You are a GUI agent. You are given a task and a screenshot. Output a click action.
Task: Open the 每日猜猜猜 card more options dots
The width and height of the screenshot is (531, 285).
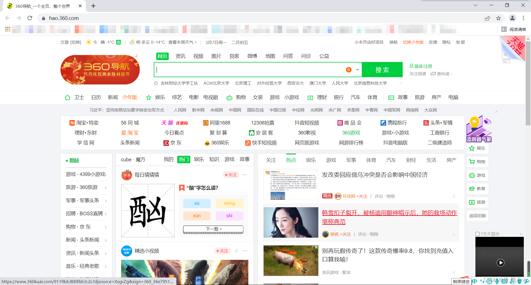pos(245,175)
